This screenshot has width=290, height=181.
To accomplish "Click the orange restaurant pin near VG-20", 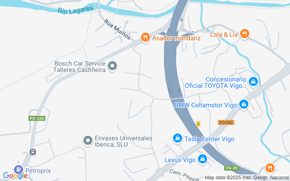I will (x=270, y=168).
